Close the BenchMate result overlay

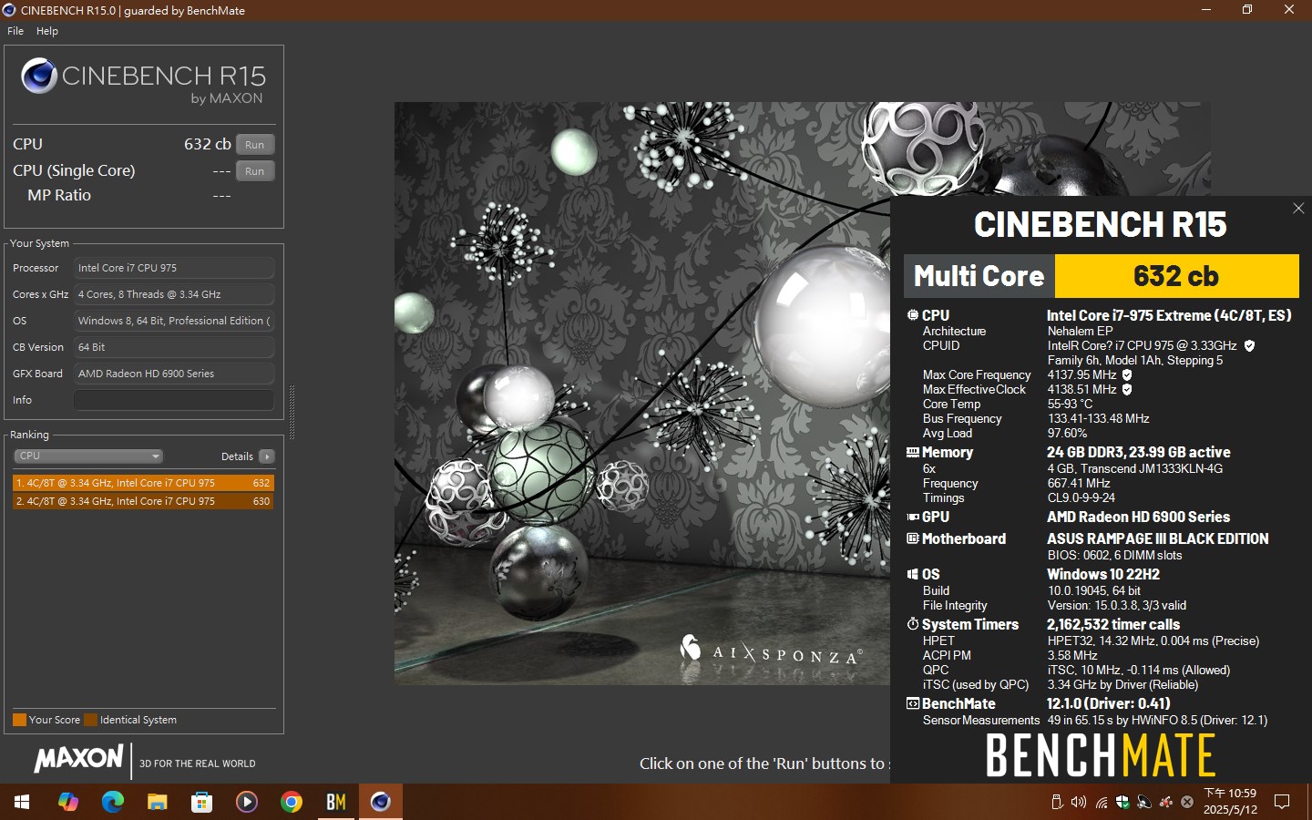pos(1298,209)
